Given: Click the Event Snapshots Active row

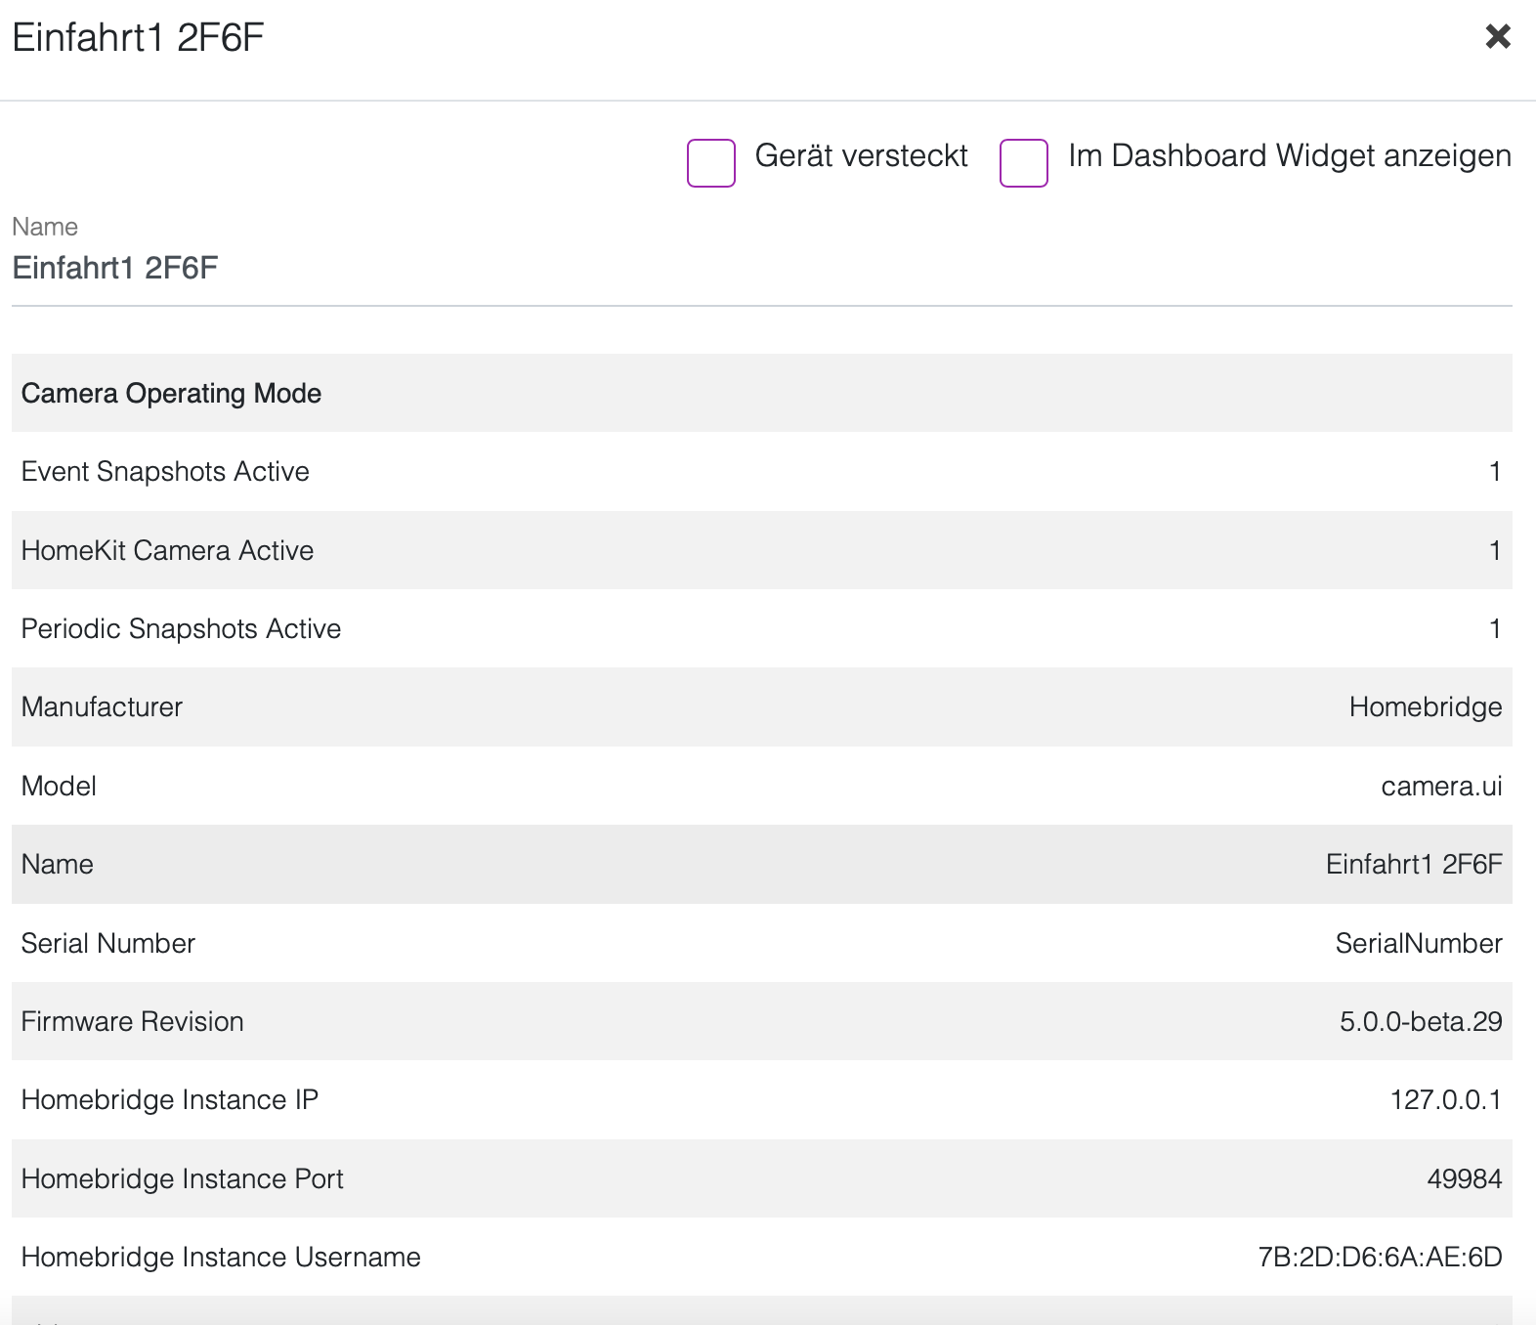Looking at the screenshot, I should (760, 472).
